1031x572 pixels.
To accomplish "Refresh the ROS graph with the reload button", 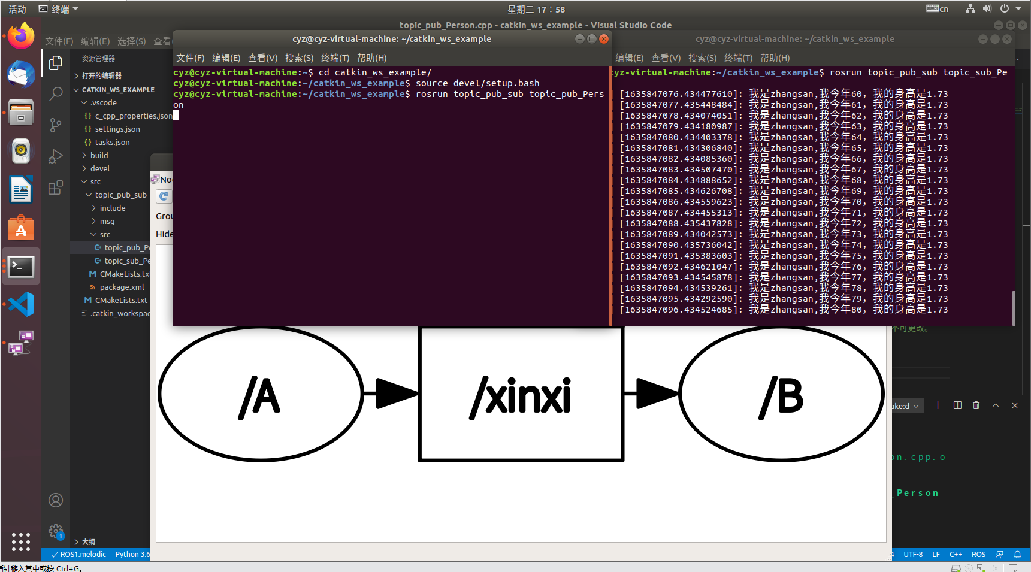I will coord(164,196).
